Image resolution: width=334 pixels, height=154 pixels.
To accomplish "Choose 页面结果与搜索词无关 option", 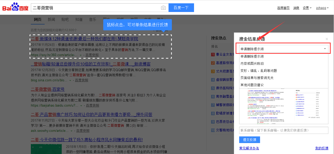I will pos(284,78).
